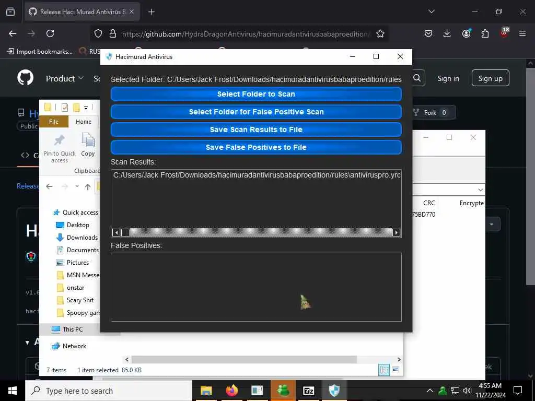Open Firefox tabs list chevron
535x401 pixels.
[x=431, y=11]
